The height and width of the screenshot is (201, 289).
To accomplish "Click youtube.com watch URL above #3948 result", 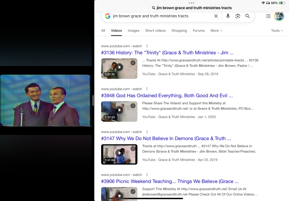I will tap(122, 89).
